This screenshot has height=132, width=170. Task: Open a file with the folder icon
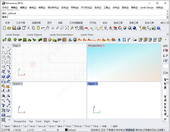(x=9, y=28)
